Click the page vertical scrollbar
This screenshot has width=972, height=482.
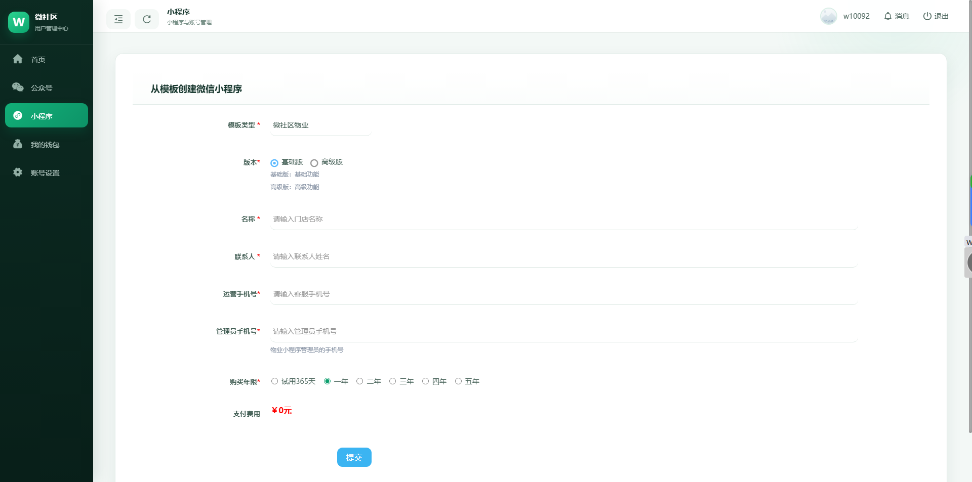click(x=969, y=216)
